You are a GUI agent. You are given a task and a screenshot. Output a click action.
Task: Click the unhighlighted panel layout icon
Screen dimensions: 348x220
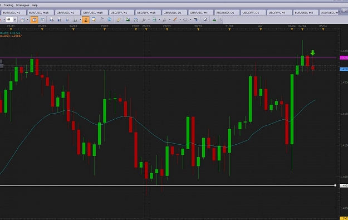[42, 19]
